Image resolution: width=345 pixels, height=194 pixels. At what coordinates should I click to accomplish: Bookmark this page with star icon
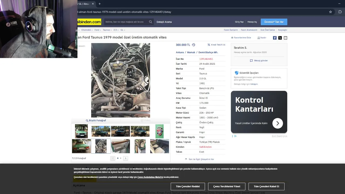click(330, 12)
